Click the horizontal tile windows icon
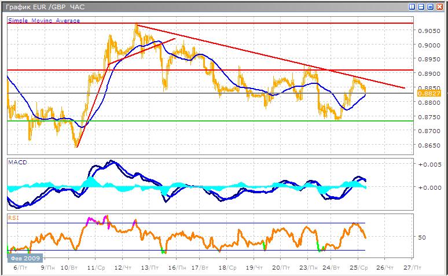 (x=421, y=7)
